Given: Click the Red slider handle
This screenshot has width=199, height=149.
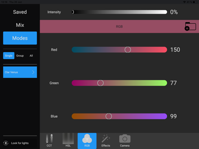Looking at the screenshot, I should (128, 50).
